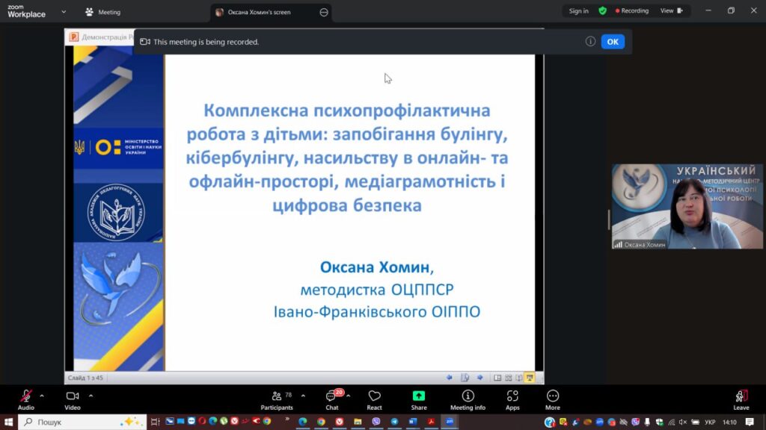This screenshot has height=430, width=766.
Task: Open screen share options ellipsis
Action: point(323,12)
